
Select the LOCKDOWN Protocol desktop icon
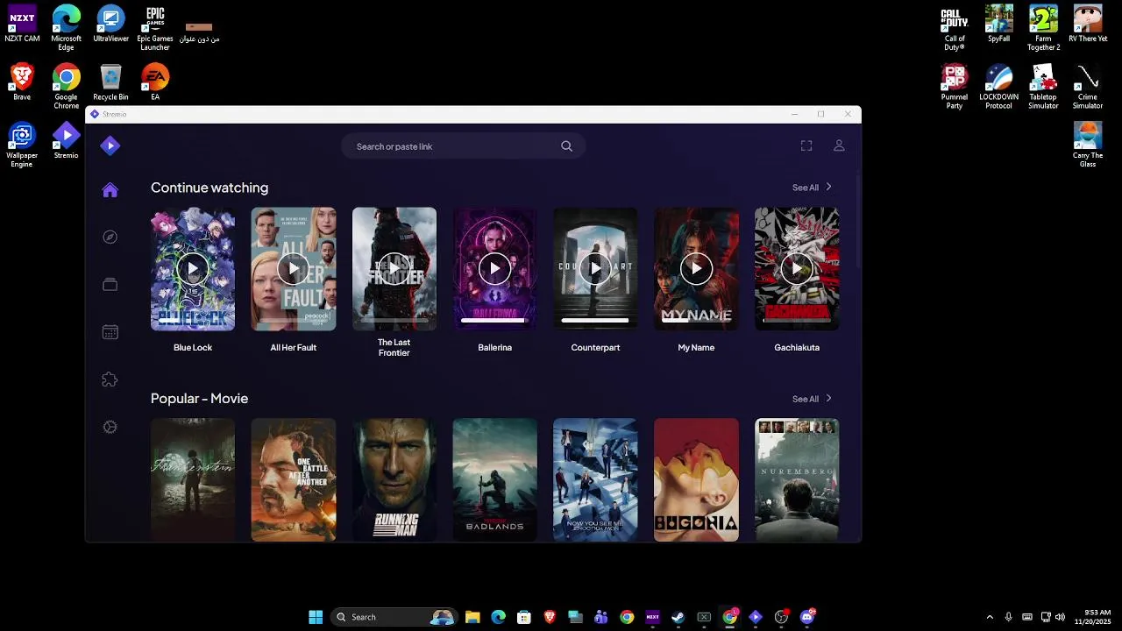click(998, 86)
